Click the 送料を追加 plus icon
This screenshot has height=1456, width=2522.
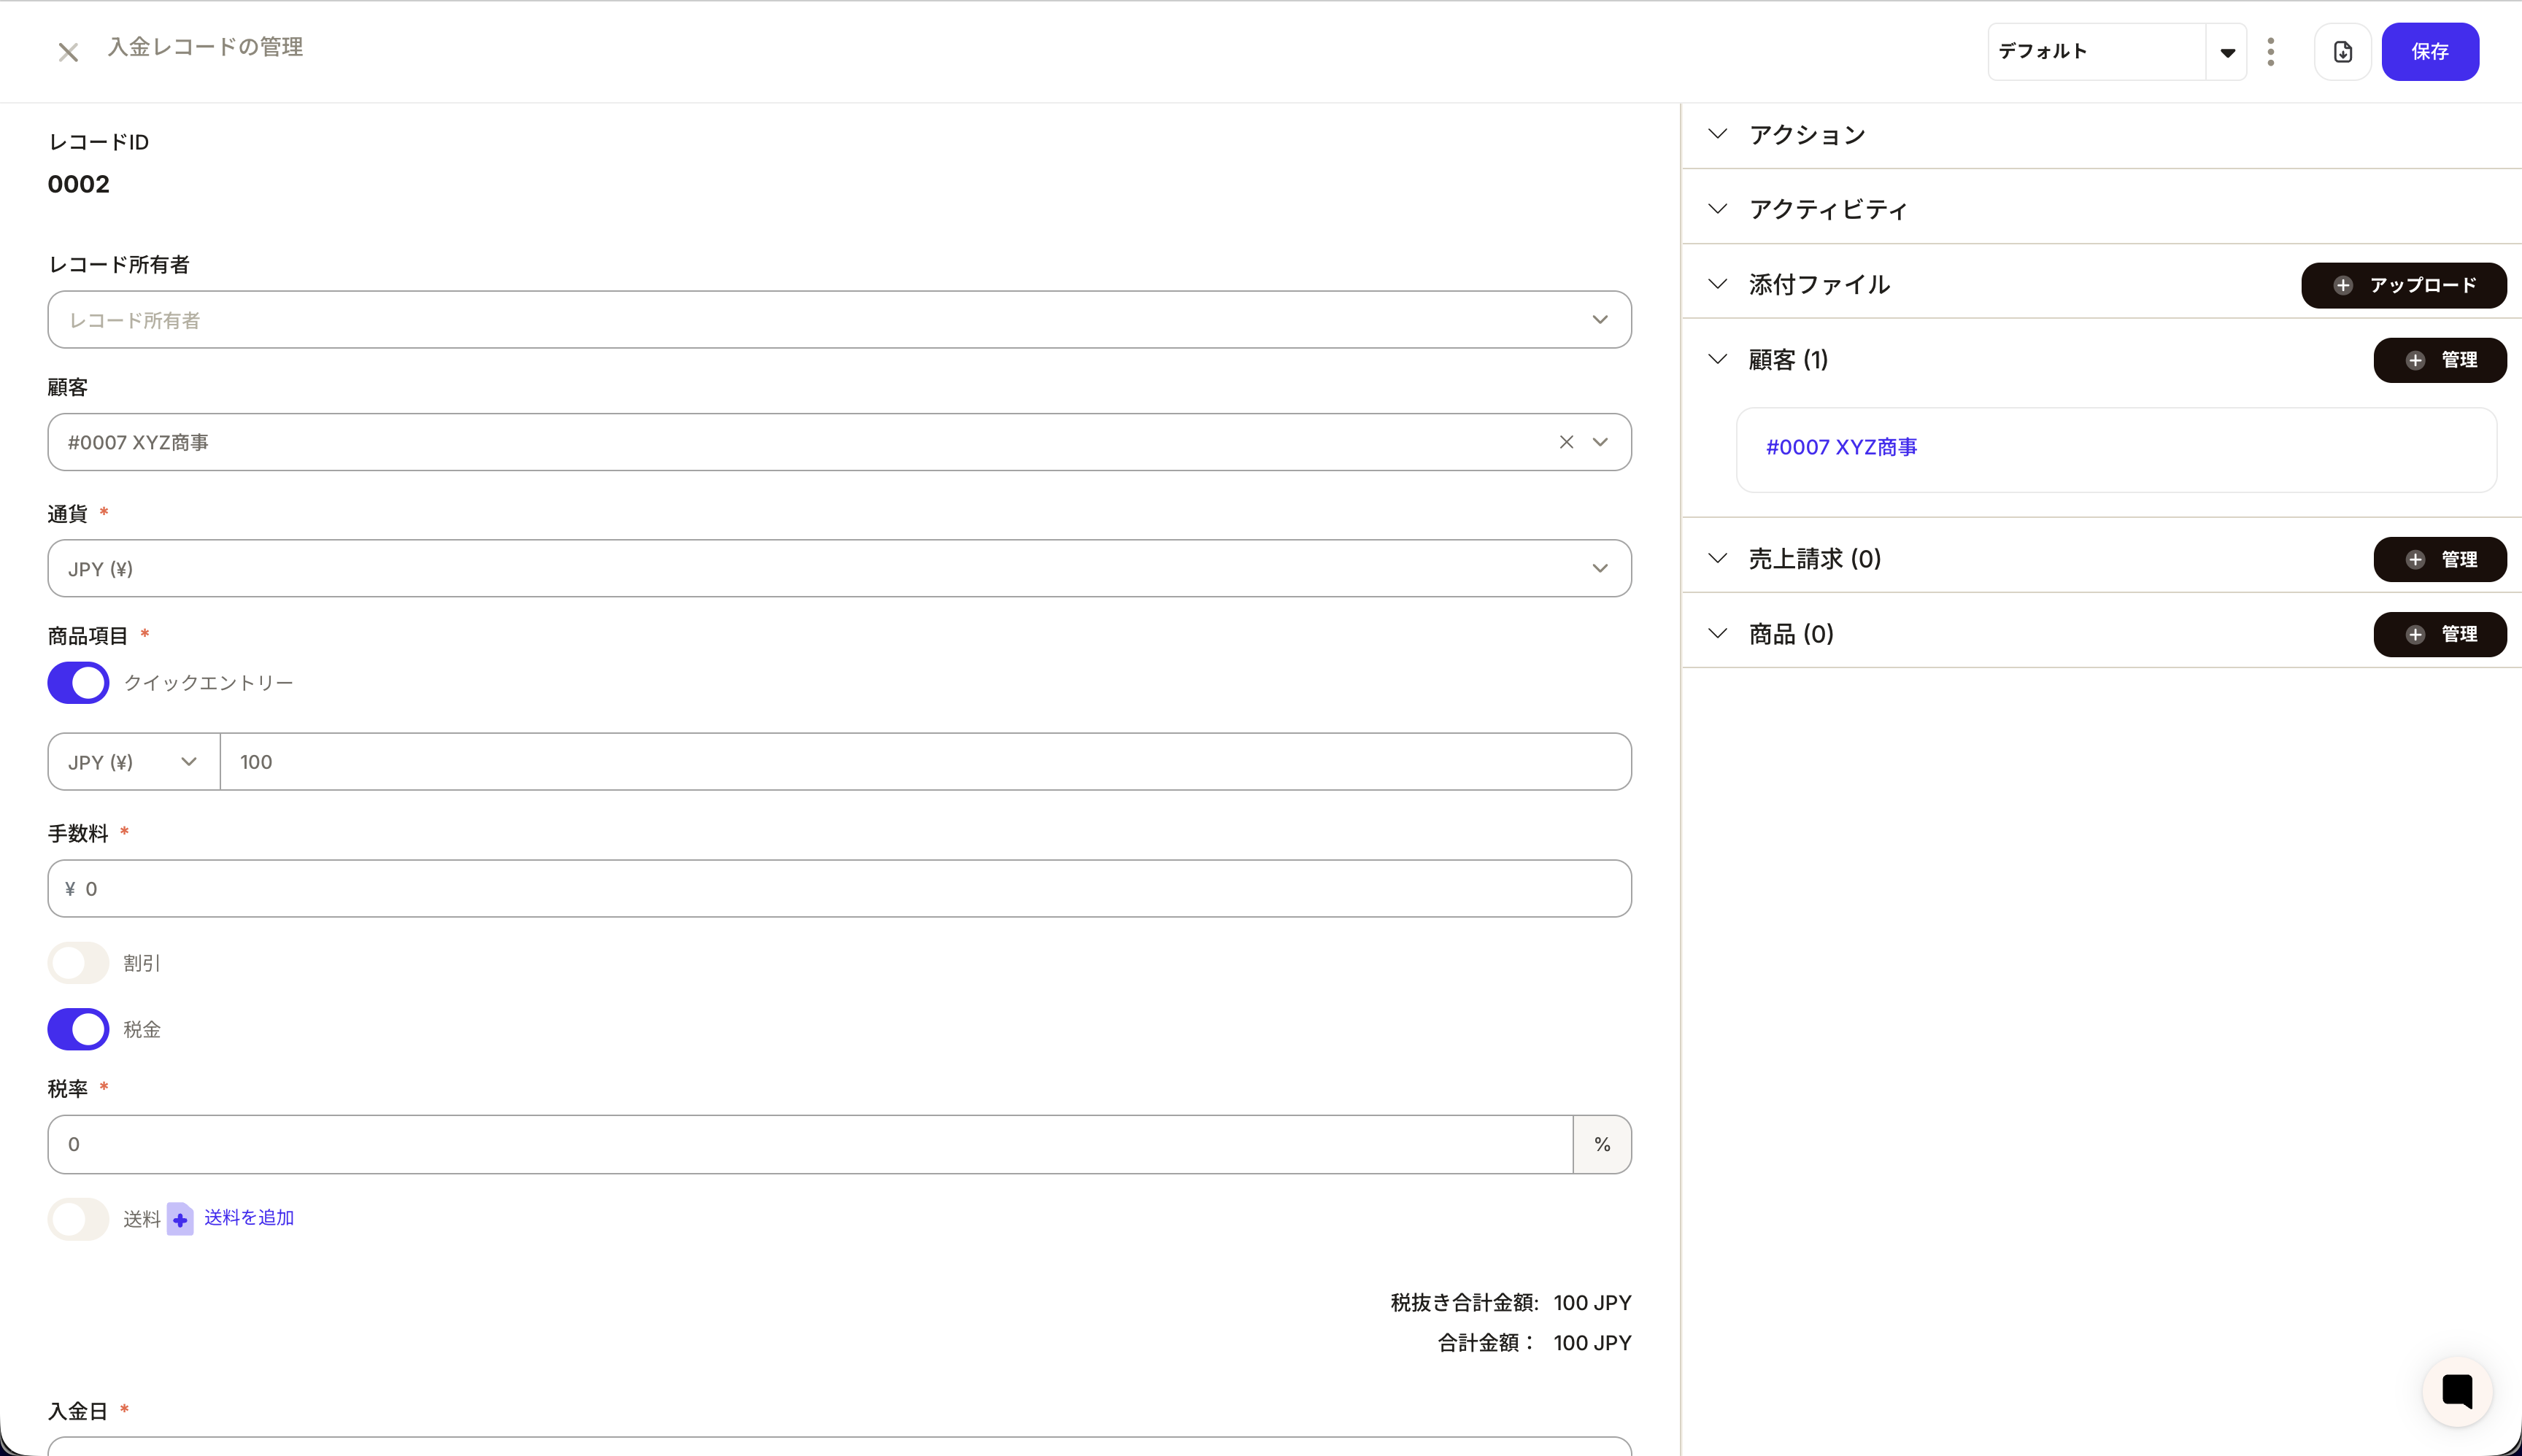click(180, 1219)
